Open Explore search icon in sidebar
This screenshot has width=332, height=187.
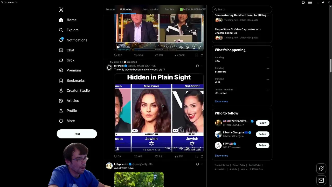(x=61, y=30)
